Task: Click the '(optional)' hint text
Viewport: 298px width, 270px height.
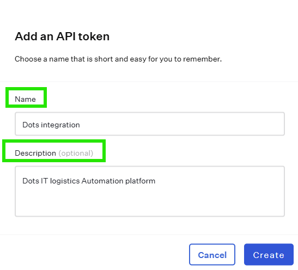Action: (x=76, y=153)
